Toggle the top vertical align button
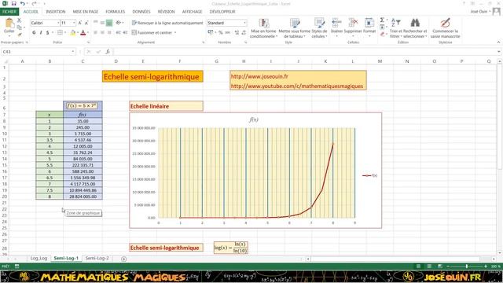Image resolution: width=503 pixels, height=283 pixels. pos(95,23)
